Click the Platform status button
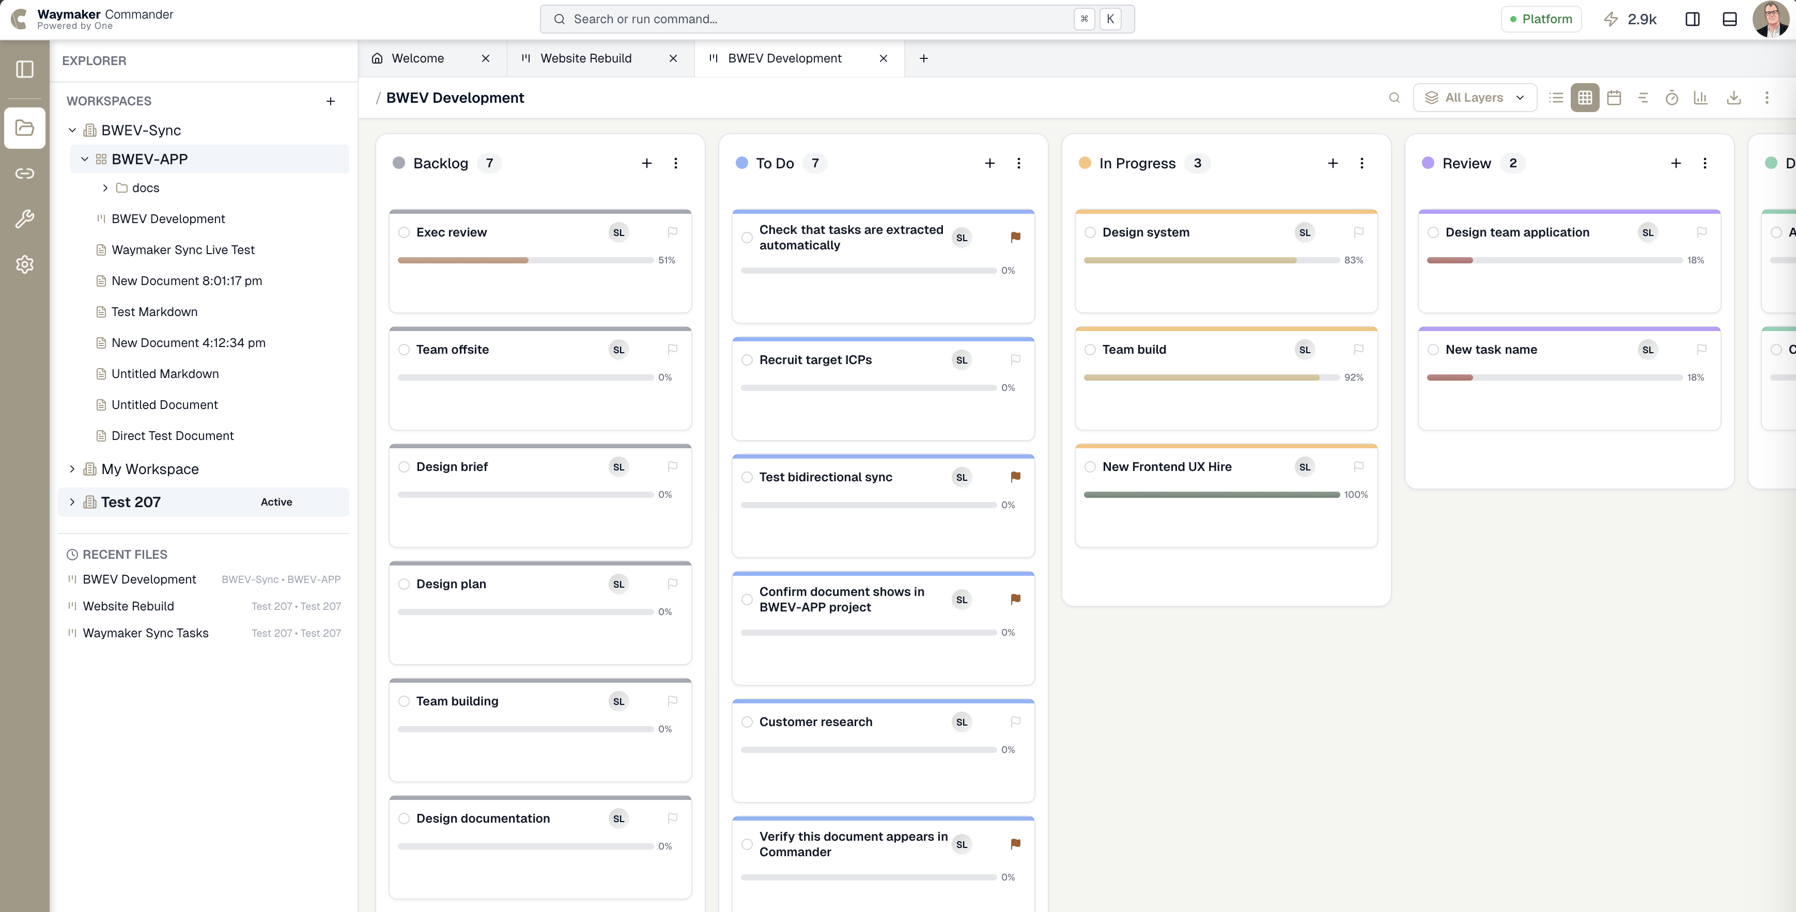Screen dimensions: 1796x912 [x=1541, y=19]
